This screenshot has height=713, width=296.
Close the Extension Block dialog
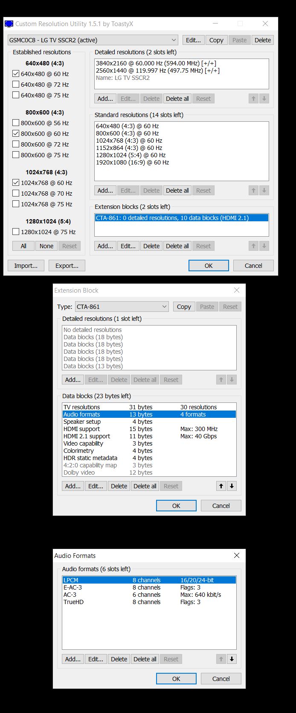[237, 290]
